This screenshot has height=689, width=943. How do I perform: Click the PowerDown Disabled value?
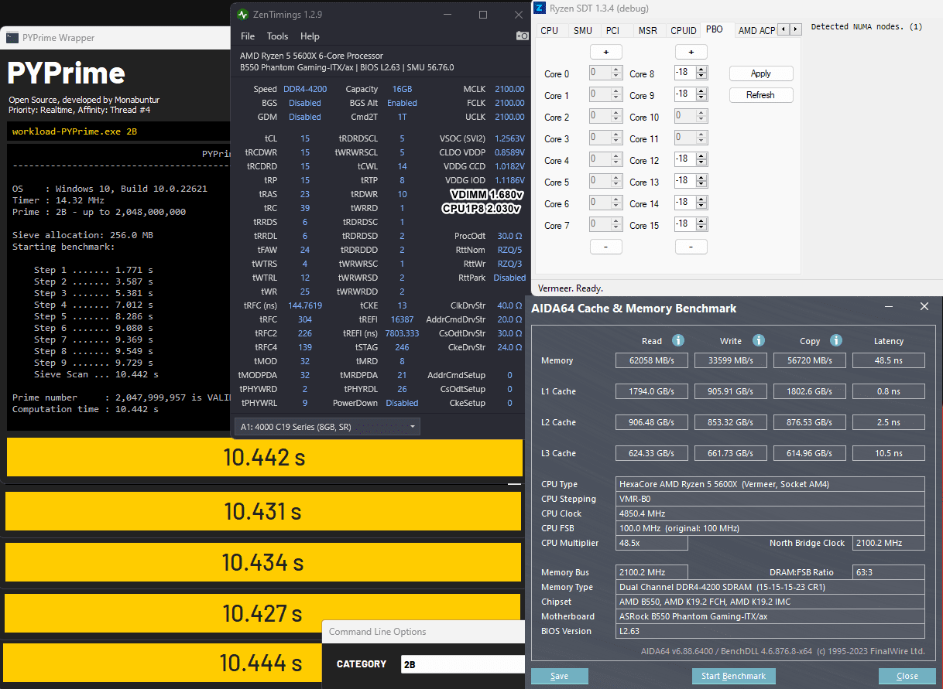[x=402, y=403]
